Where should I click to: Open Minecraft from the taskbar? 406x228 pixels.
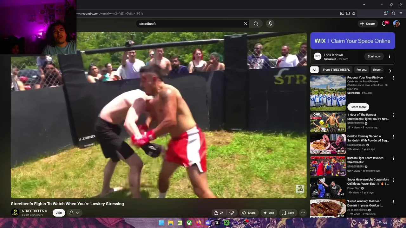(226, 223)
